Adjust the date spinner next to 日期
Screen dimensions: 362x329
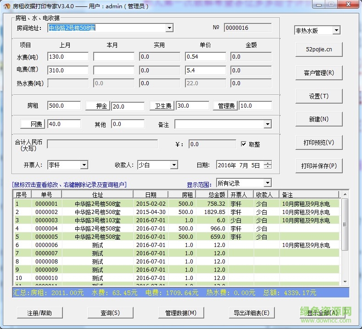point(268,165)
